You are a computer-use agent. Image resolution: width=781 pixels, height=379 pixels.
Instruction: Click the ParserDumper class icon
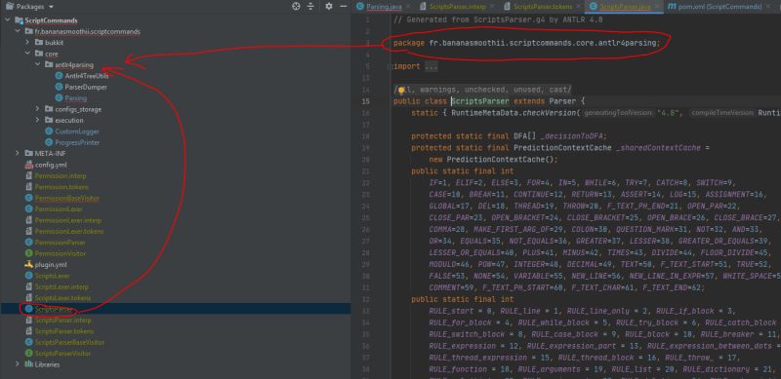pyautogui.click(x=59, y=87)
